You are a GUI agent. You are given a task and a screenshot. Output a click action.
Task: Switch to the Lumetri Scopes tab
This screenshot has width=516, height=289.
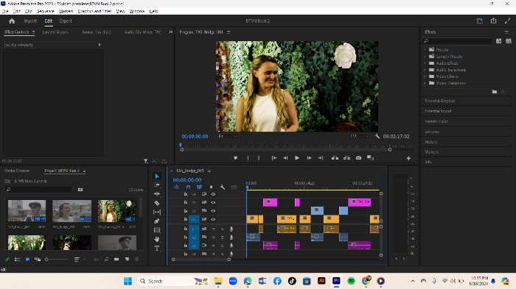pos(55,32)
